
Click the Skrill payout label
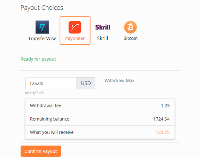[x=102, y=38]
